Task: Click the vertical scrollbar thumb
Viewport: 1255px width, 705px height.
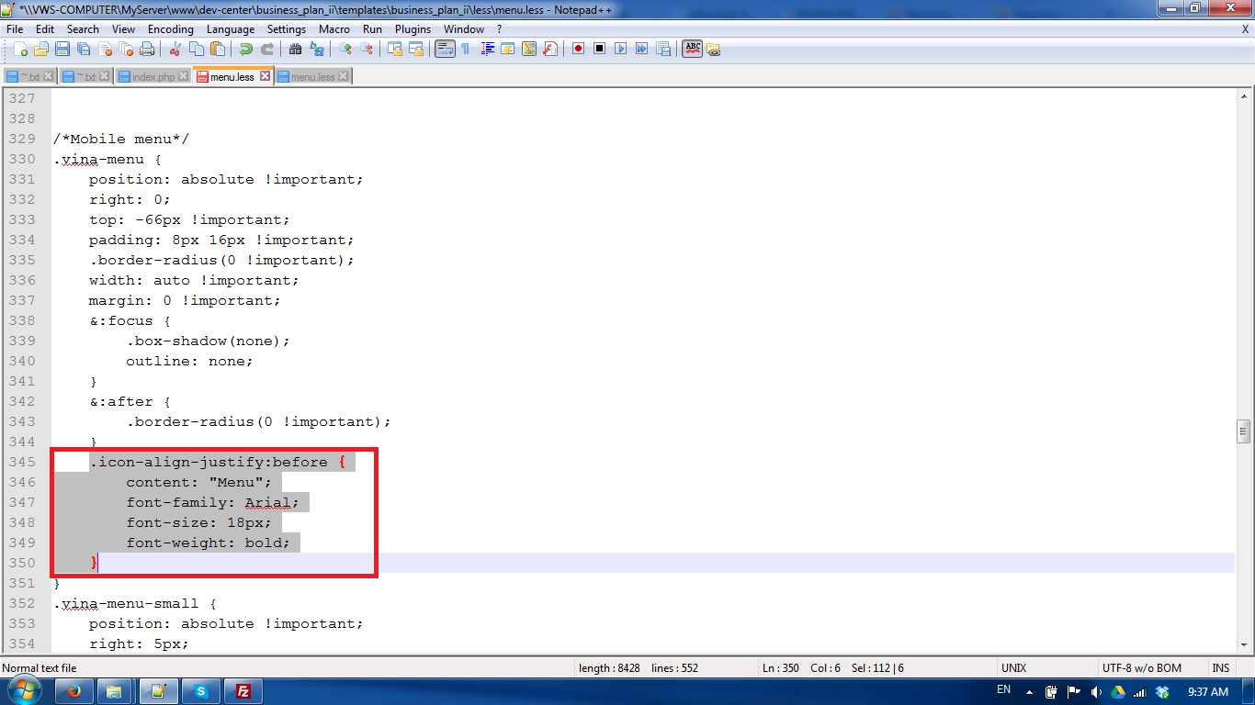Action: coord(1244,431)
